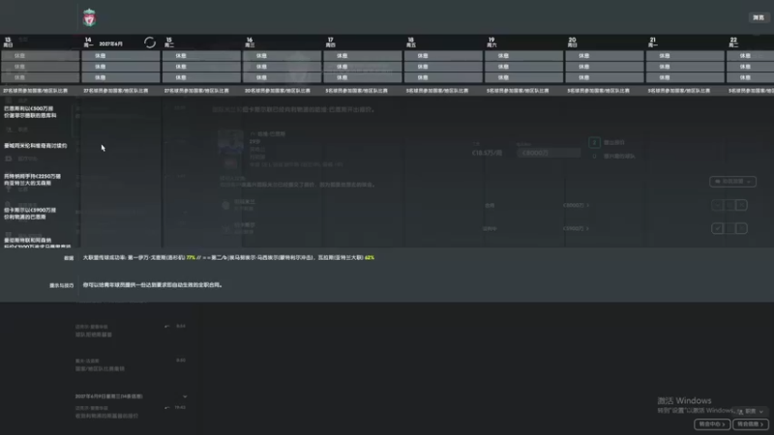
Task: Select day 22 周二 calendar header
Action: pyautogui.click(x=733, y=42)
